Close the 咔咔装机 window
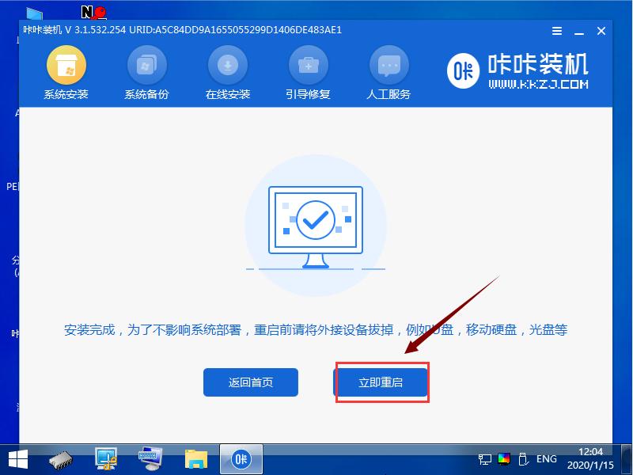Image resolution: width=633 pixels, height=475 pixels. 601,31
